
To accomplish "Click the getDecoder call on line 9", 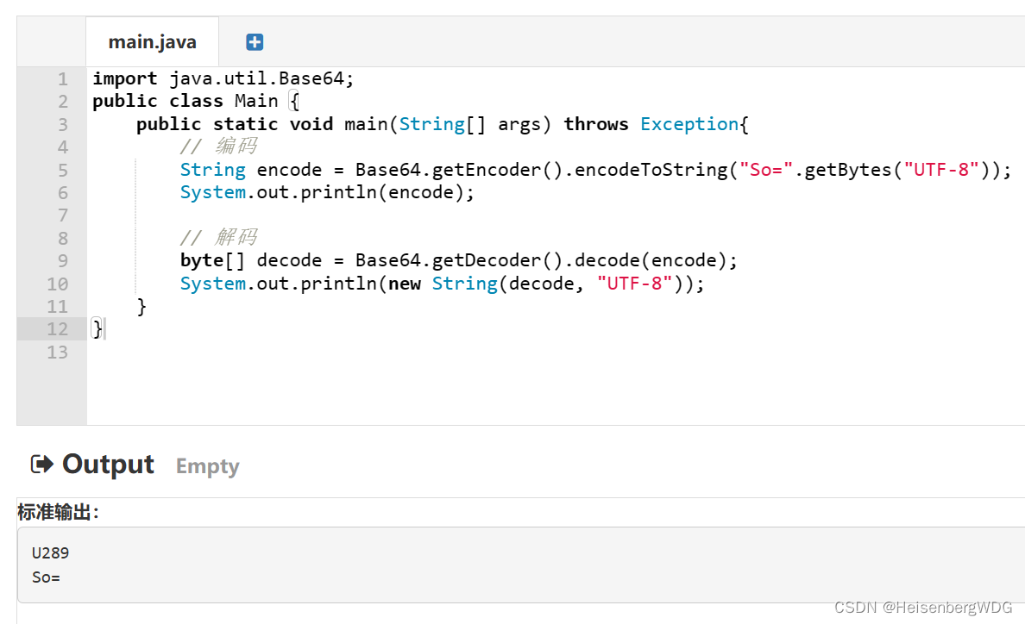I will 479,259.
